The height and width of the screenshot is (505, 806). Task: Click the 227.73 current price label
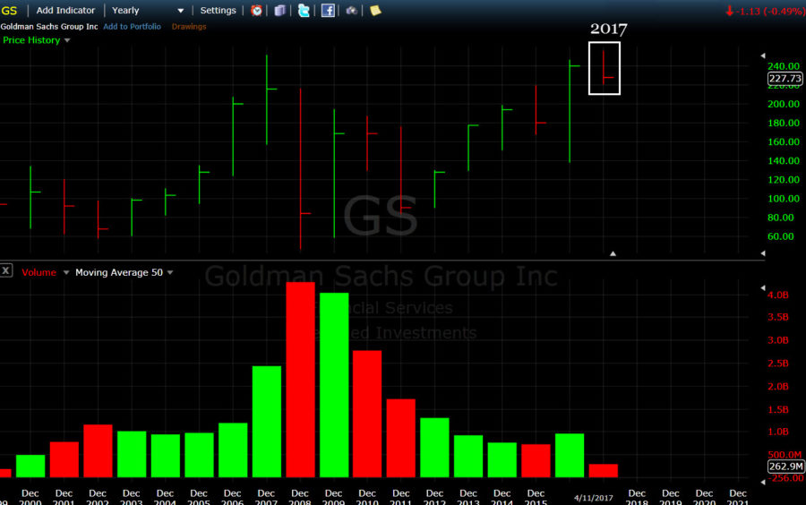coord(785,79)
